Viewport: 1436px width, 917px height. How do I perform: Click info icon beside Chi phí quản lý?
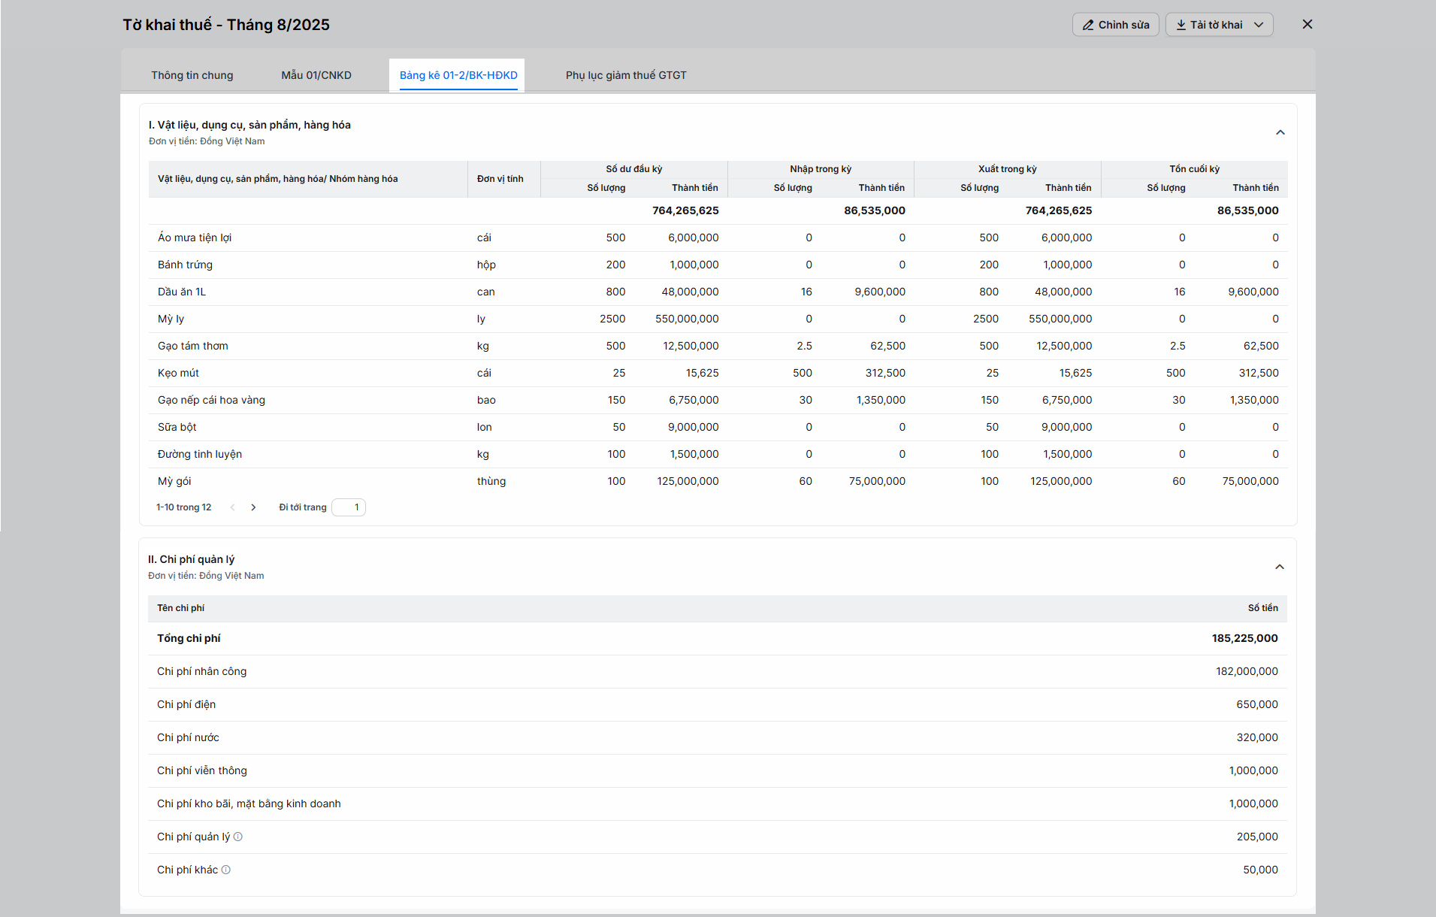pos(238,837)
